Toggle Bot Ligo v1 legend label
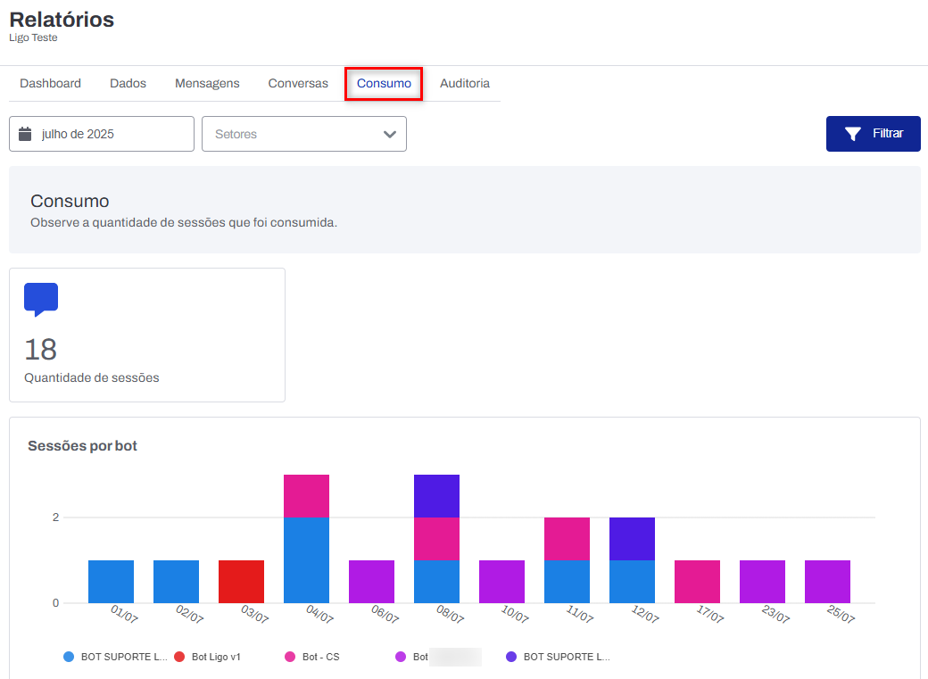The height and width of the screenshot is (679, 928). pos(216,657)
